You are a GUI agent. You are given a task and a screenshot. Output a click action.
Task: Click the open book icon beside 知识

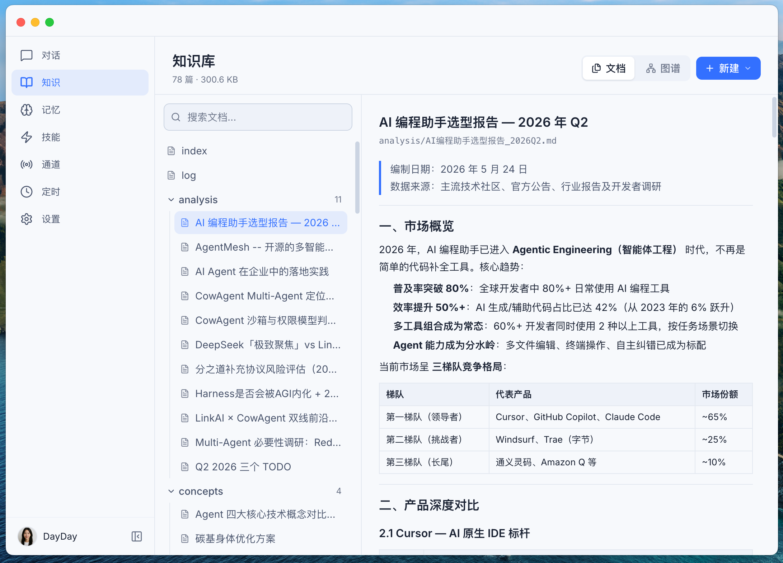[x=27, y=83]
